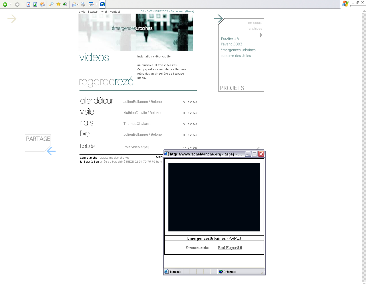Viewport: 366px width, 284px height.
Task: Open 'au carré des Jalles' project link
Action: (x=236, y=56)
